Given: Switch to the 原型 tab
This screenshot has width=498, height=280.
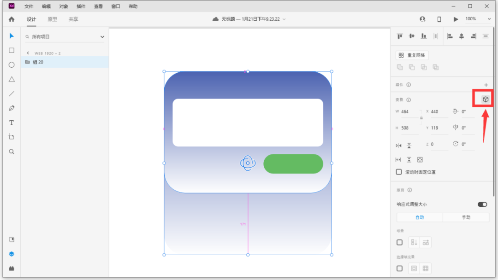Looking at the screenshot, I should [x=53, y=19].
